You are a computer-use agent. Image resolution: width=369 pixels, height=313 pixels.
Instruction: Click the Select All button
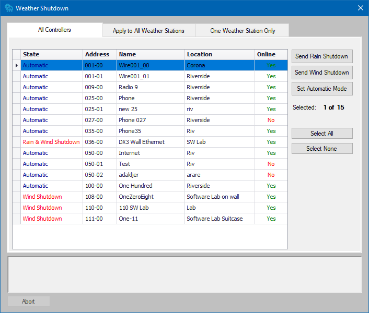tap(322, 134)
